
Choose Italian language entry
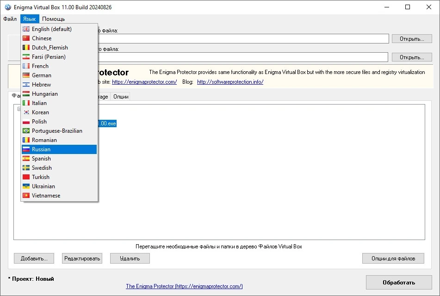coord(59,103)
